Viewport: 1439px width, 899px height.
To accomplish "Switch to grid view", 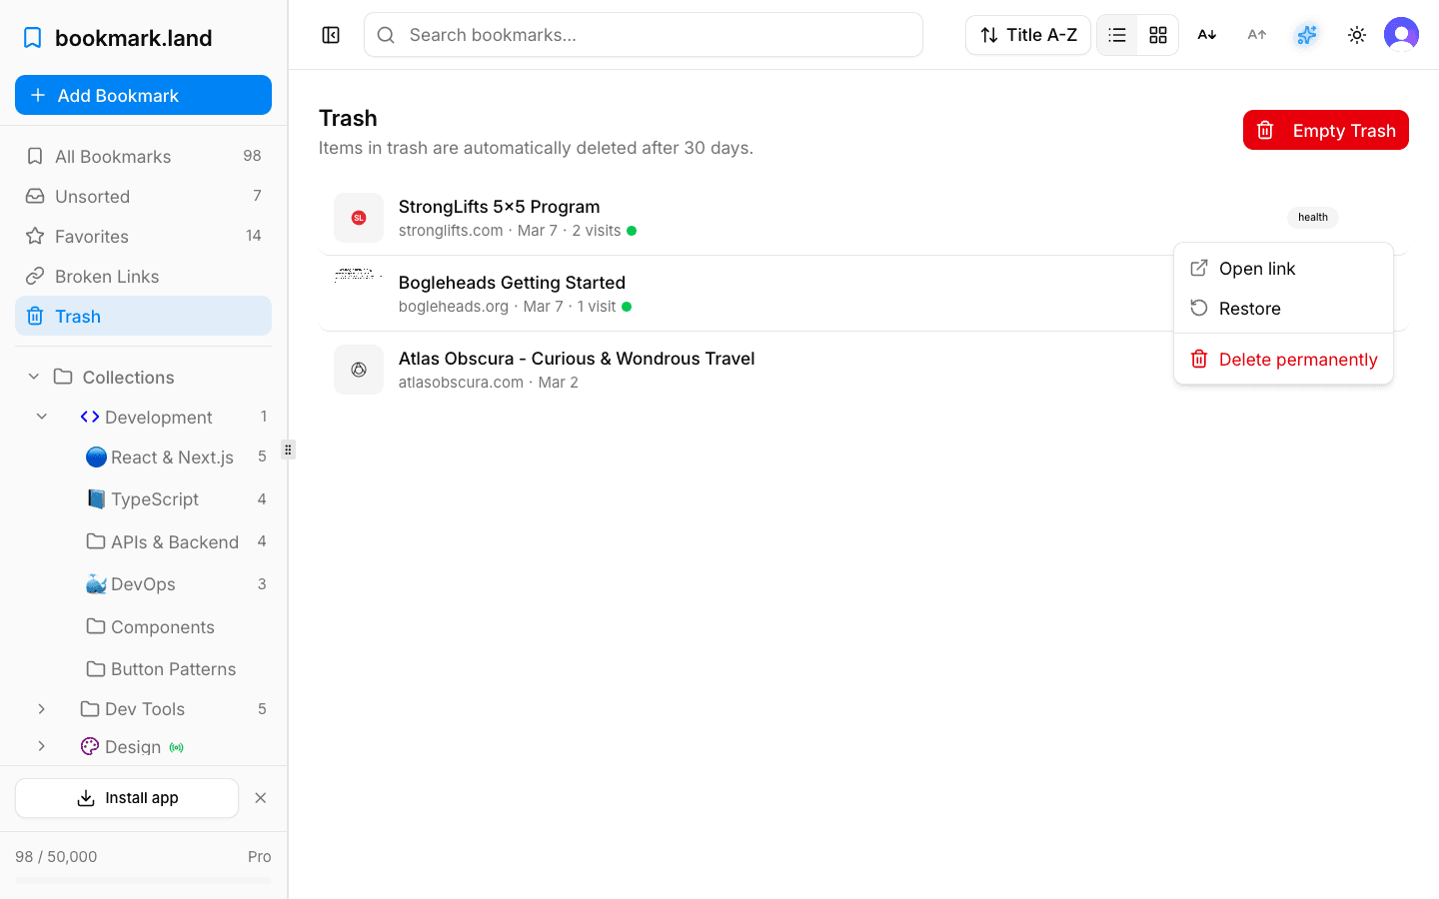I will pyautogui.click(x=1158, y=35).
